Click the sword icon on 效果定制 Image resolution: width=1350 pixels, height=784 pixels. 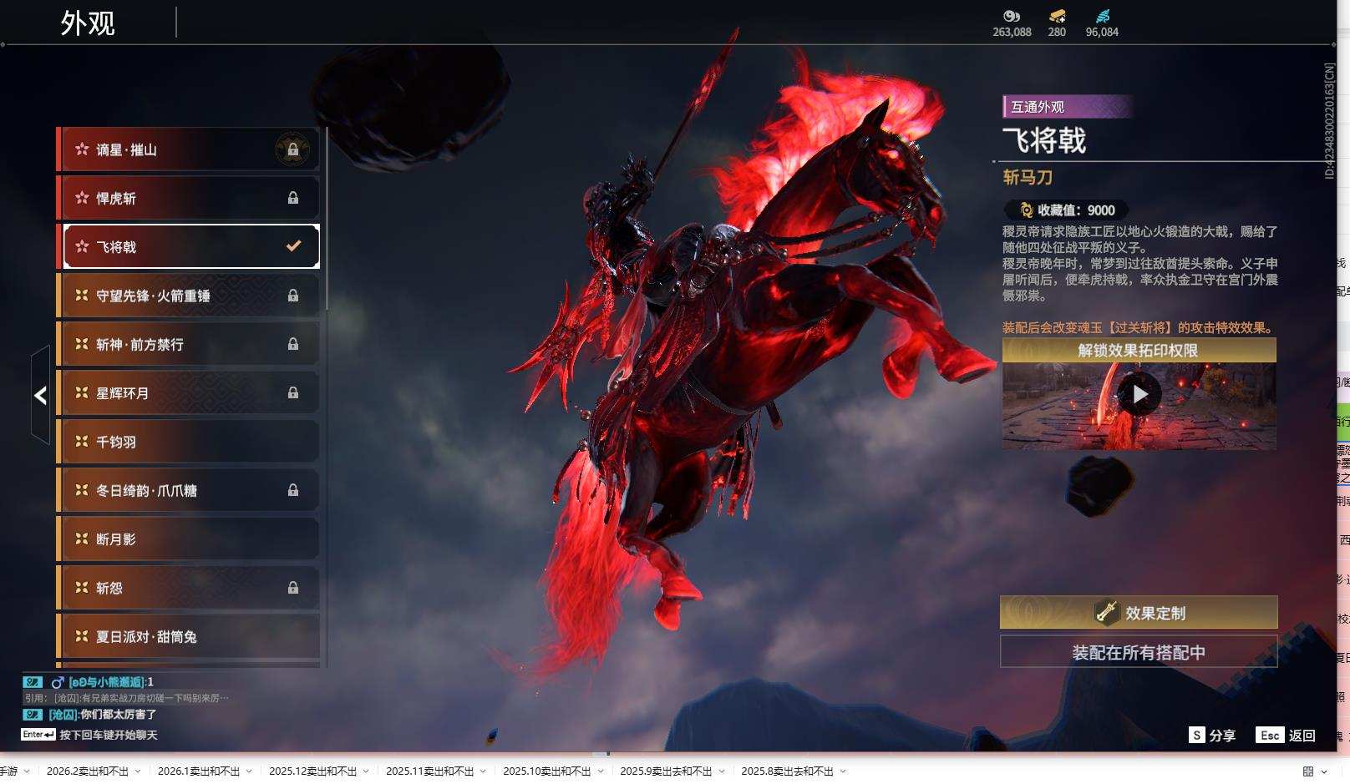click(x=1107, y=613)
